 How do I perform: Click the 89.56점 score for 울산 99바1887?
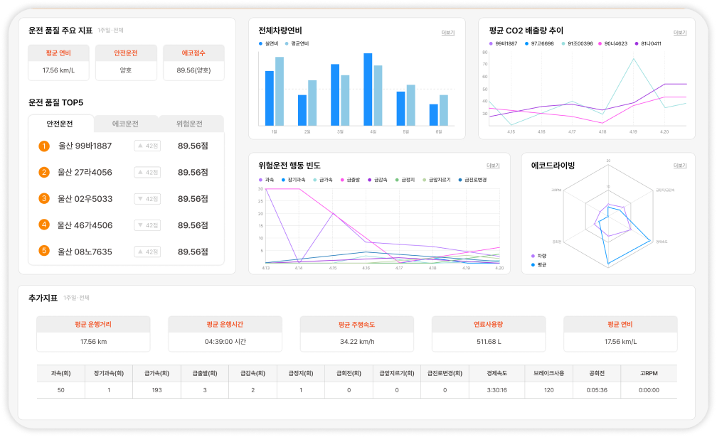(x=193, y=146)
